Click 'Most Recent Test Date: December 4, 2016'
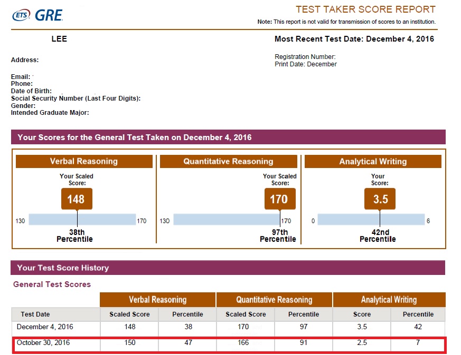Screen dimensions: 461x355 point(354,39)
